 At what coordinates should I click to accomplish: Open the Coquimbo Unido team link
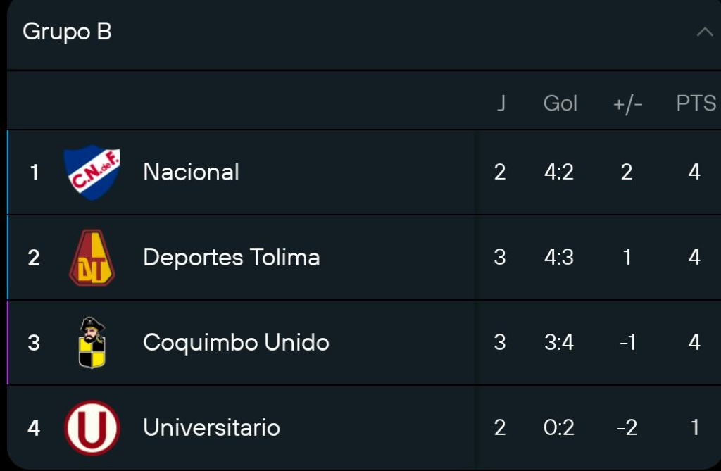(x=236, y=343)
